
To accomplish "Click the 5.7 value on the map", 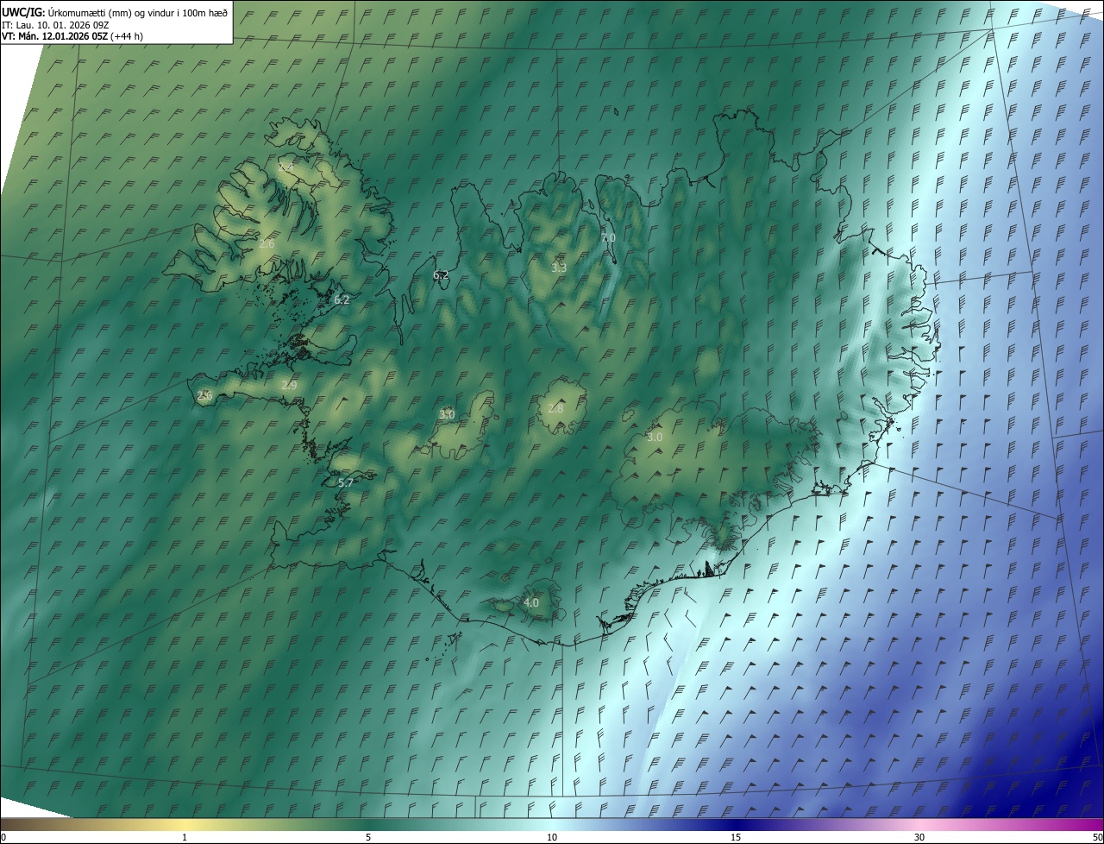I will point(346,482).
